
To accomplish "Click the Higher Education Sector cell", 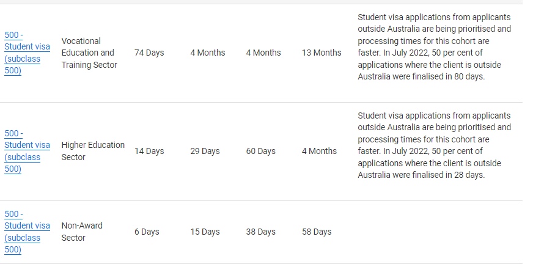I will point(93,151).
